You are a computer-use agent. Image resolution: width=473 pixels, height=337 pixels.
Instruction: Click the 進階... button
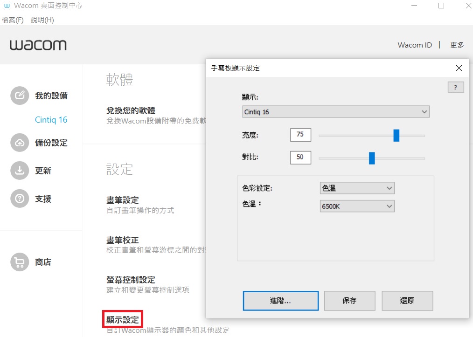[280, 301]
